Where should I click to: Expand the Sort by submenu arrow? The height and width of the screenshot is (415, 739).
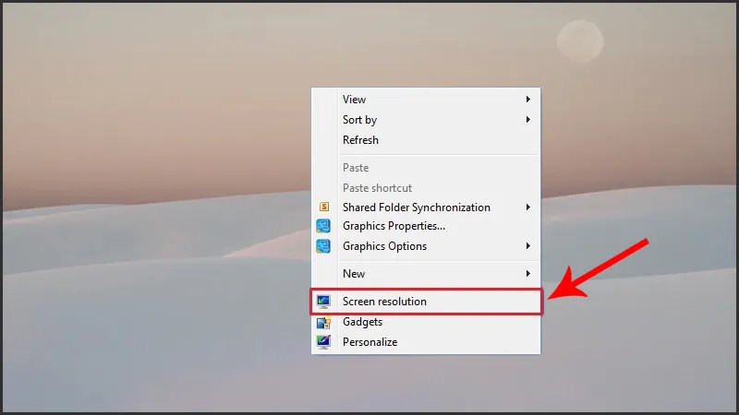(528, 120)
